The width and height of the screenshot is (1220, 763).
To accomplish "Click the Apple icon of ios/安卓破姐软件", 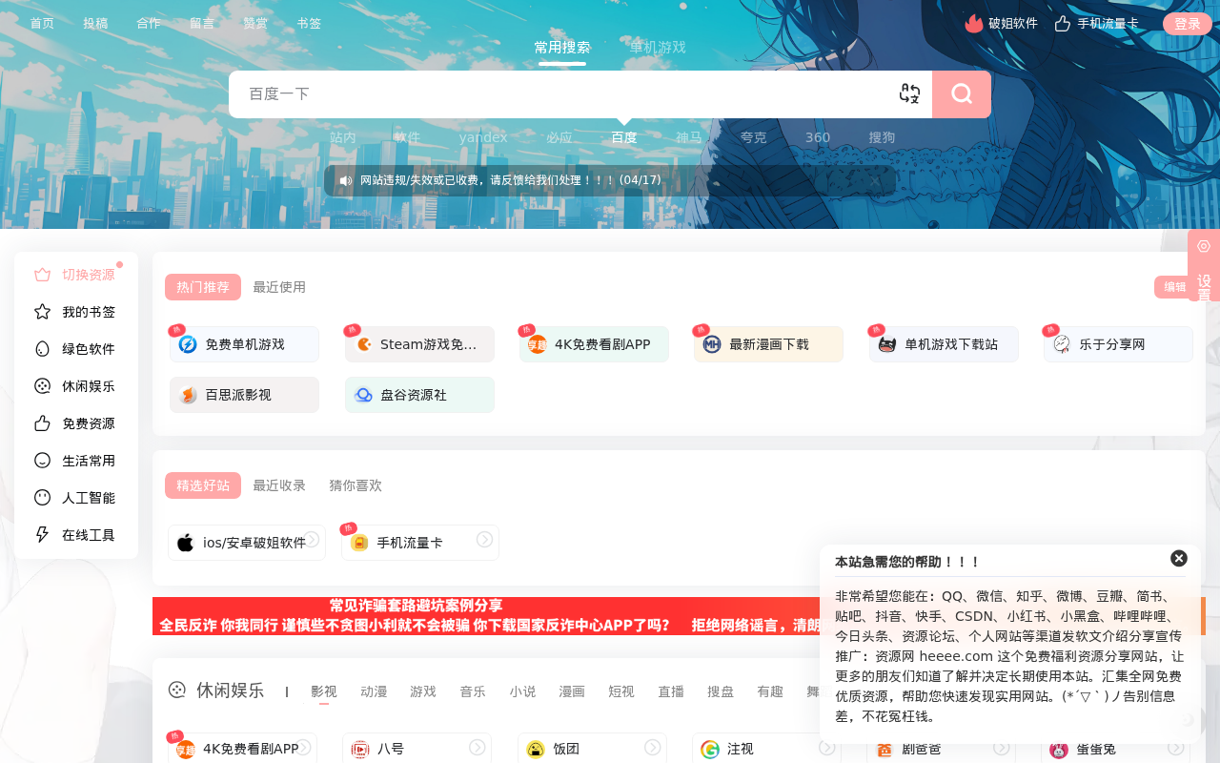I will pos(186,543).
